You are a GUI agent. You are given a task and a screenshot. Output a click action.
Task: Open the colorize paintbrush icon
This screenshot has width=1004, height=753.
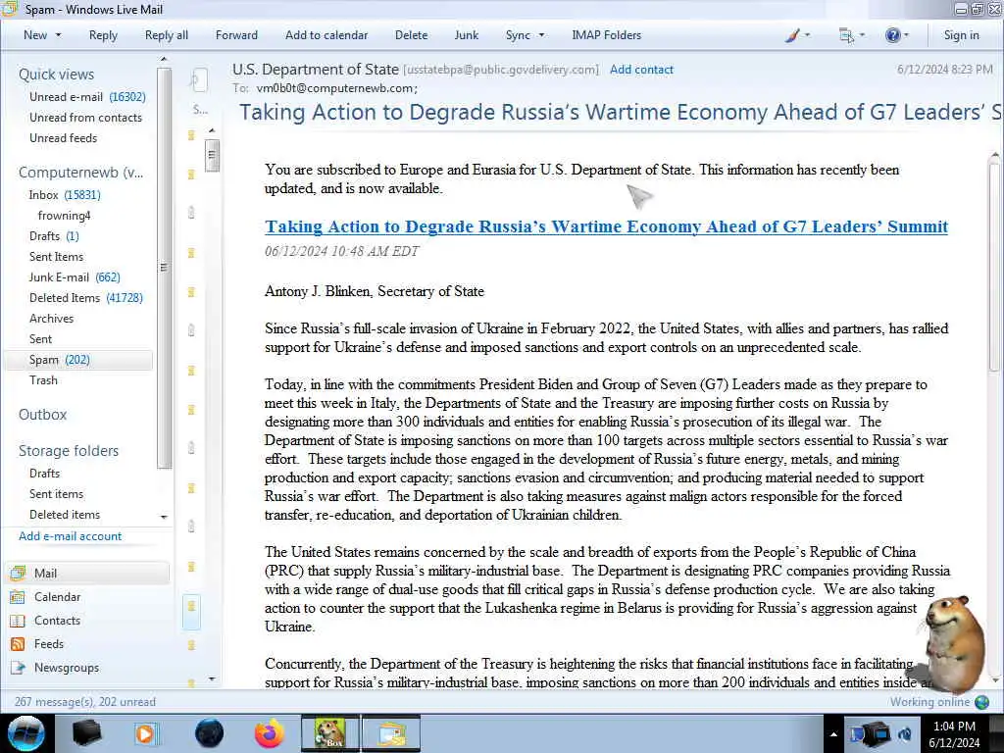click(792, 35)
